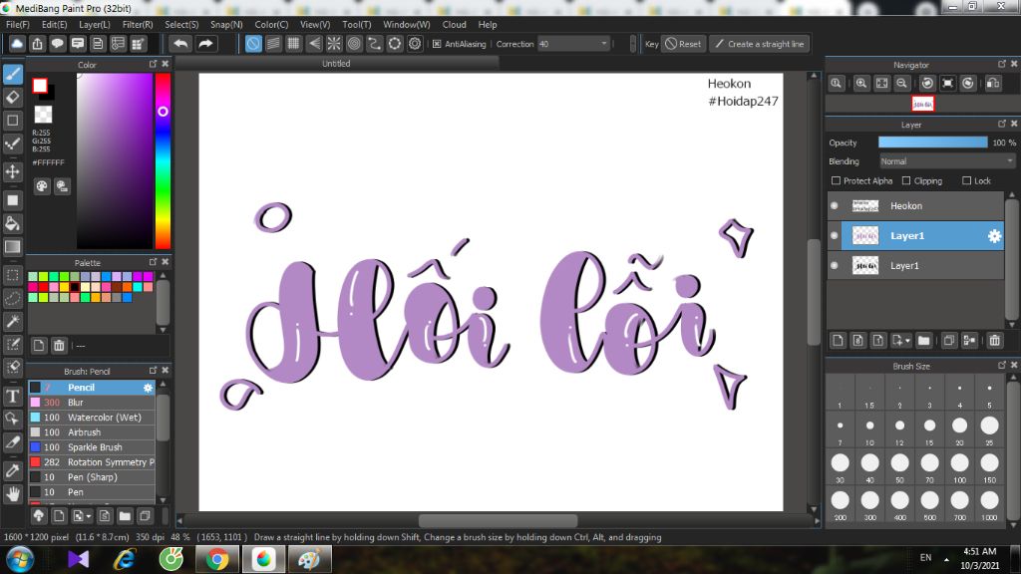Select the Eraser tool

click(x=12, y=98)
